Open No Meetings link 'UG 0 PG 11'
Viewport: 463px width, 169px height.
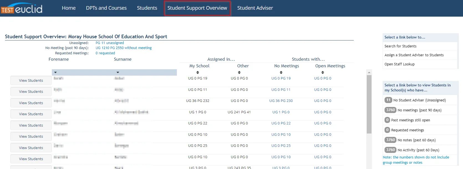[281, 90]
